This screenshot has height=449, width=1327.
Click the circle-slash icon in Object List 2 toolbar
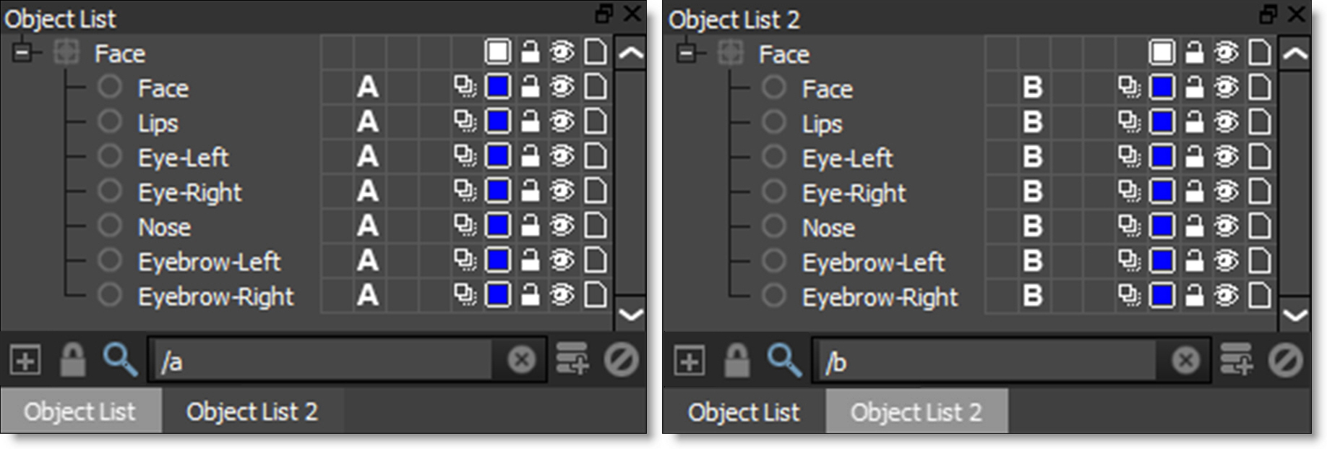1285,359
